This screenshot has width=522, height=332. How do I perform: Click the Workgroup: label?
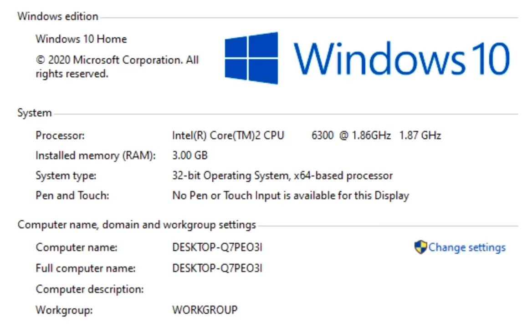[x=64, y=311]
